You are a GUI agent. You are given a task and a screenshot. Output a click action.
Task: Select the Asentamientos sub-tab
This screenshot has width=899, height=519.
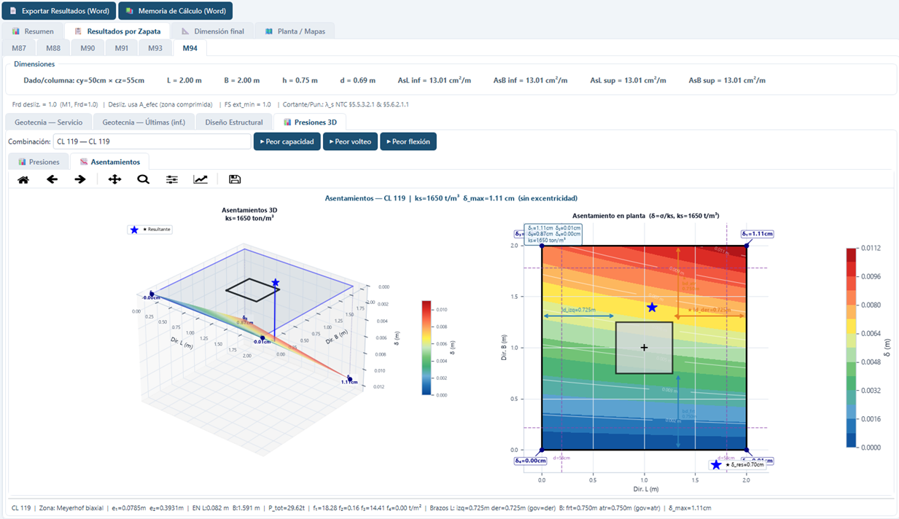[x=110, y=162]
